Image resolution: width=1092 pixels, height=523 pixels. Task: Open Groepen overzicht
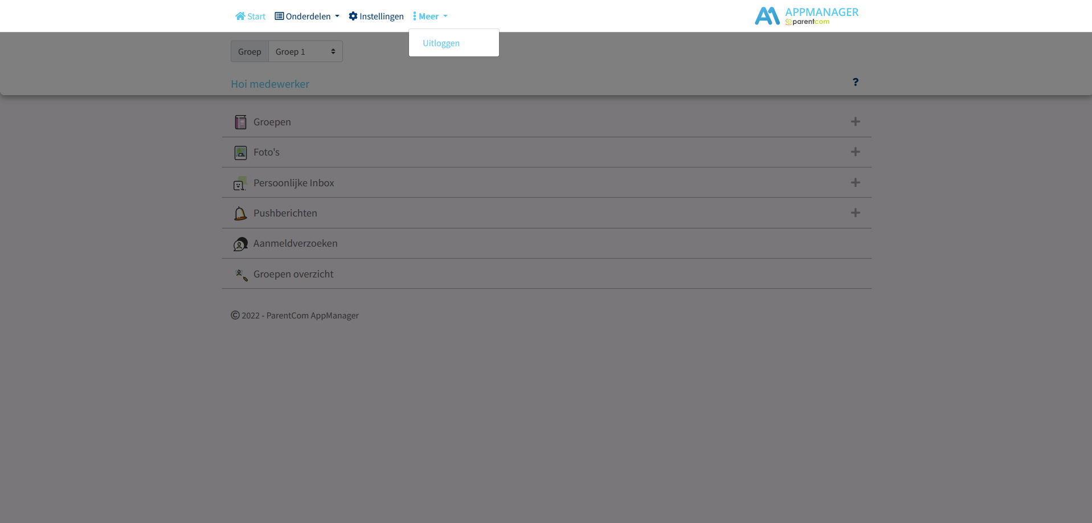[x=293, y=274]
